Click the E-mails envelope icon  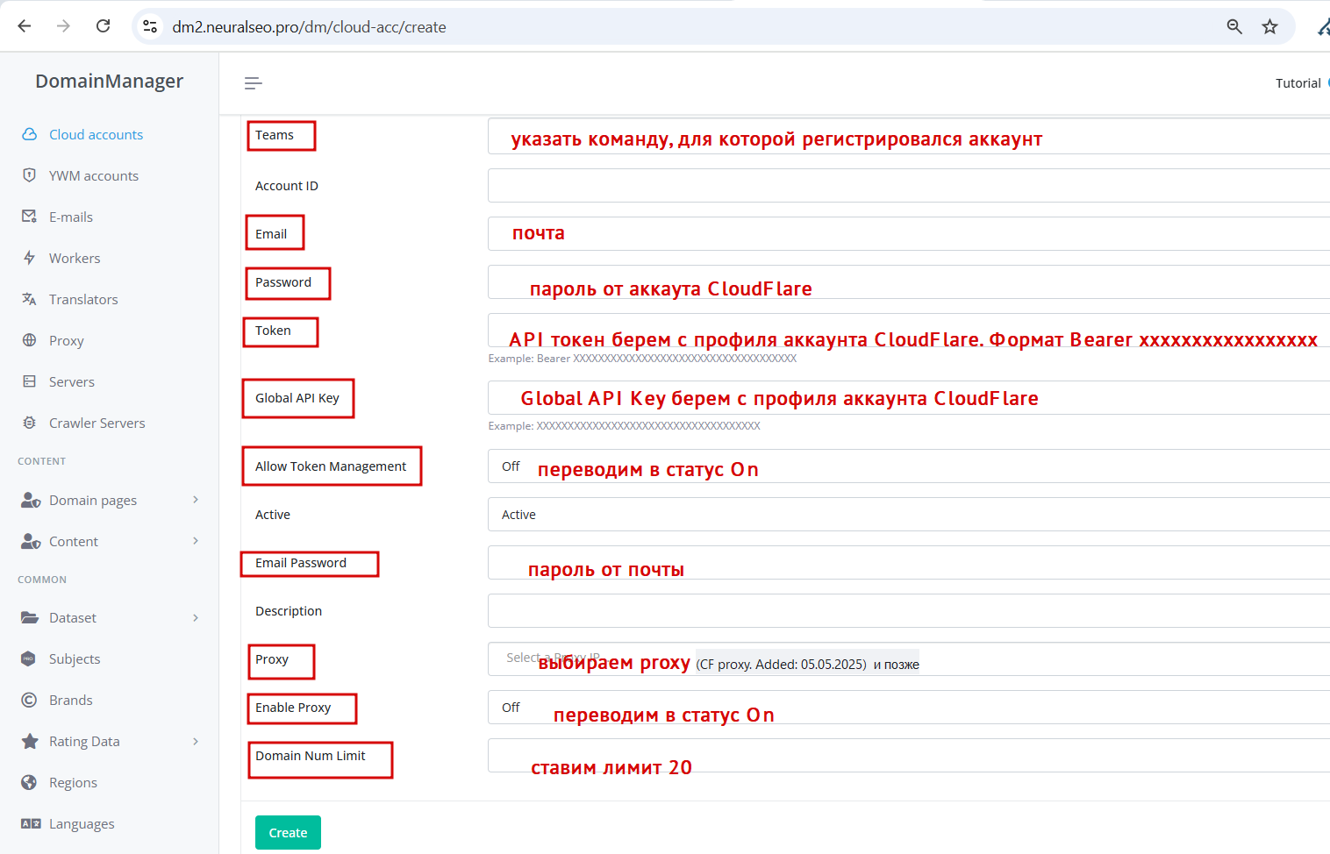click(30, 217)
